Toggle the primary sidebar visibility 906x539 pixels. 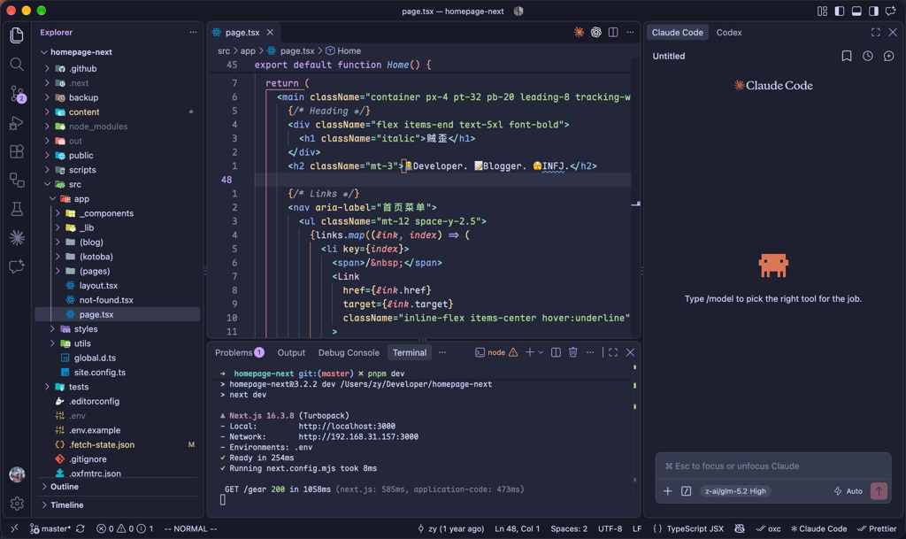point(840,11)
